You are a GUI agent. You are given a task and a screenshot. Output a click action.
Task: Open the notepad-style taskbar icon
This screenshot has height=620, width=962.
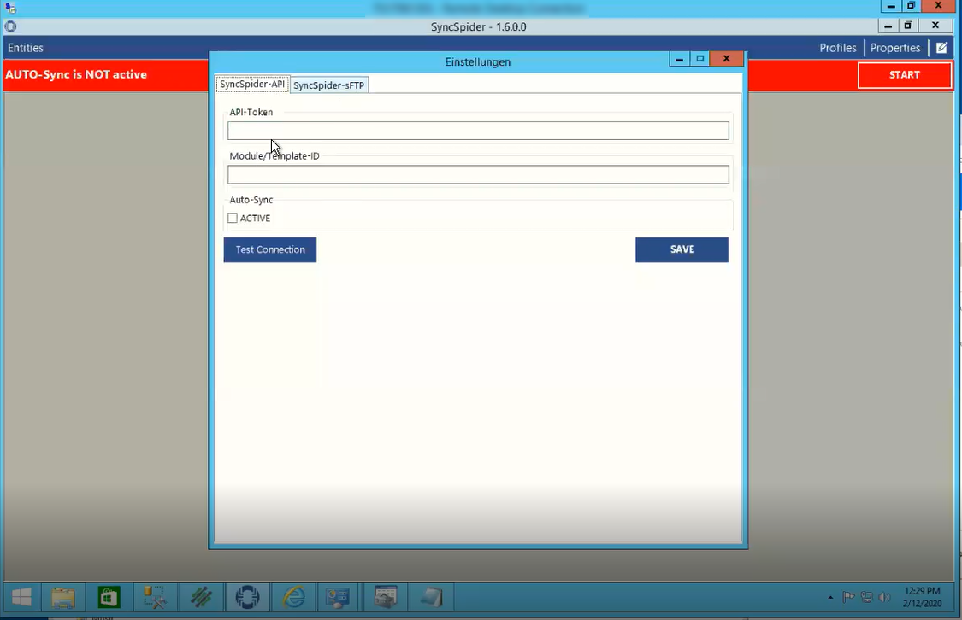[x=432, y=597]
